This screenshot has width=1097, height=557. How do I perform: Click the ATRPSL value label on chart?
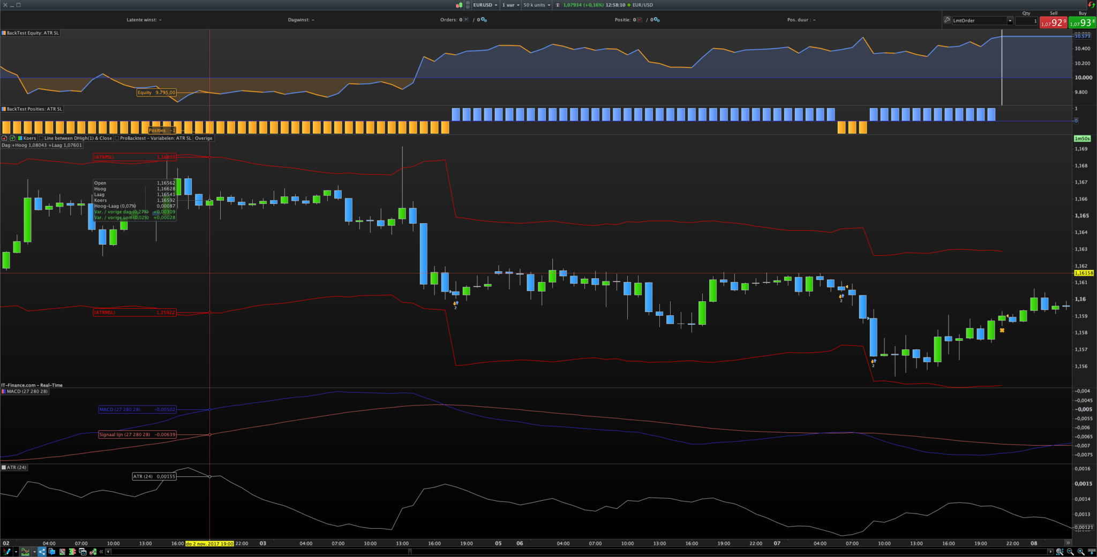[x=134, y=157]
